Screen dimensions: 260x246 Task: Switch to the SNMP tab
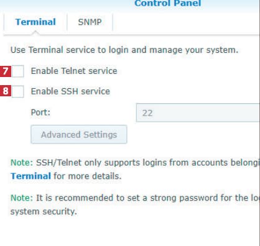coord(90,22)
